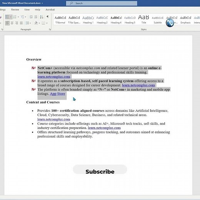This screenshot has height=200, width=200.
Task: Toggle Align Left
Action: coord(7,23)
